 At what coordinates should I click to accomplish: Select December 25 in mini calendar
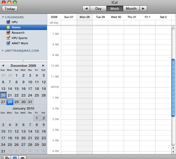(37, 95)
